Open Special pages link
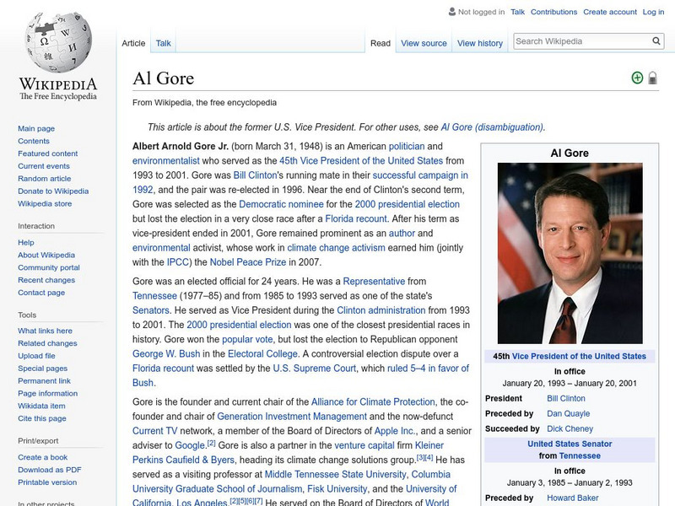 43,368
